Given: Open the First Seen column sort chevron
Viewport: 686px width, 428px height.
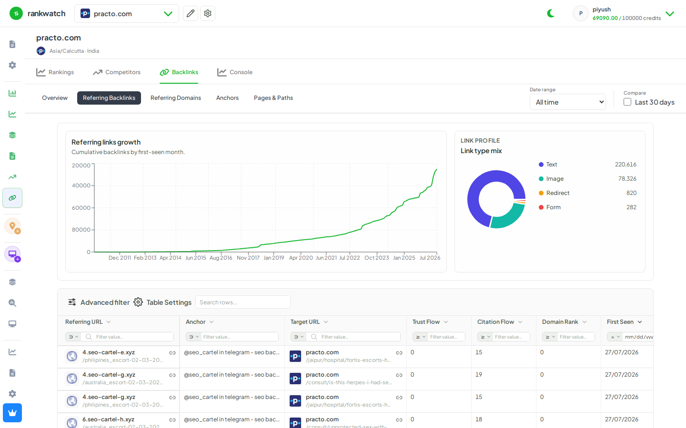Looking at the screenshot, I should point(640,322).
